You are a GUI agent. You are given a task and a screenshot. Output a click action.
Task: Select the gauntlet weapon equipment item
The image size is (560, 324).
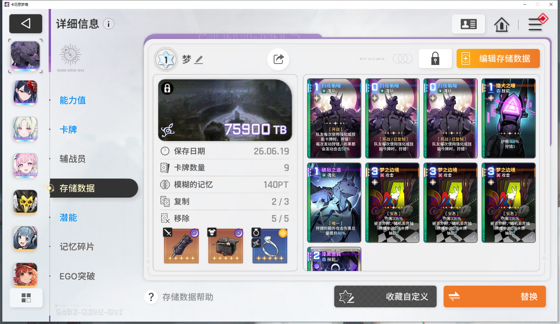click(x=181, y=246)
